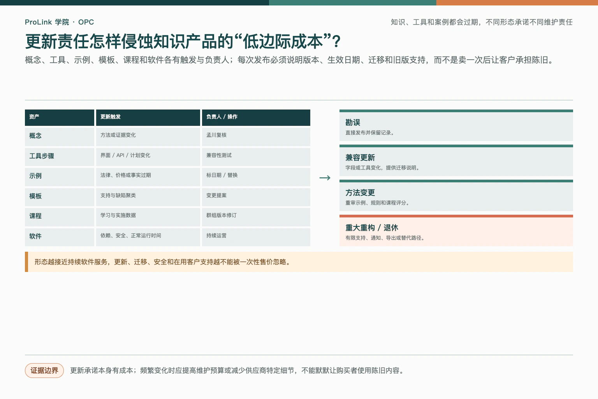
Task: Click the 更新触发 column header
Action: click(x=148, y=117)
